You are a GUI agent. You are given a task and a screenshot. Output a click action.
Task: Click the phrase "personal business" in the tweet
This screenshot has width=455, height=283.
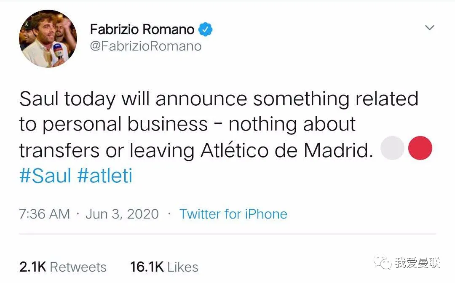click(x=125, y=125)
